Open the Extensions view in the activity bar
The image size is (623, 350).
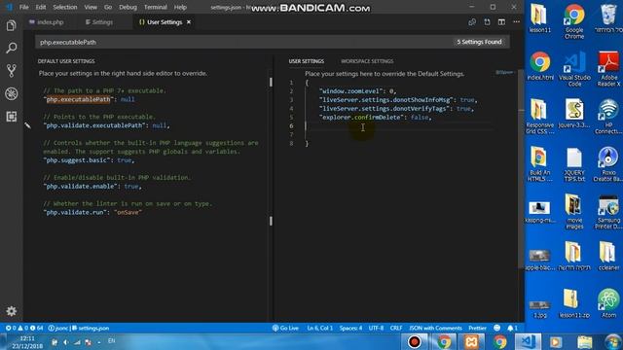11,117
